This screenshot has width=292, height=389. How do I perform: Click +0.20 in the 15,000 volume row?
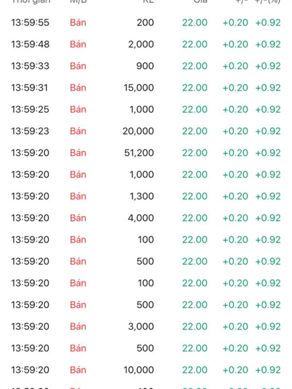pos(235,88)
